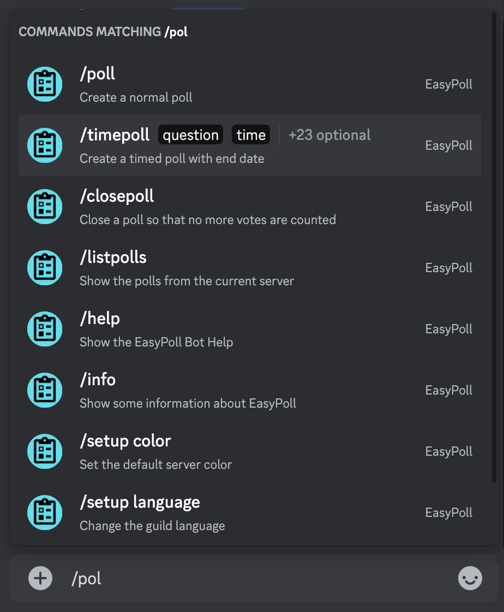This screenshot has height=612, width=504.
Task: Click the EasyPoll icon beside /info
Action: pos(45,390)
